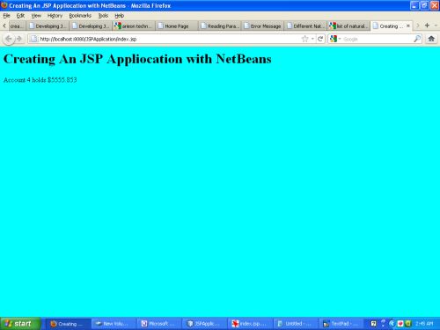Switch to the Microsoft... taskbar button
The height and width of the screenshot is (330, 440).
159,324
